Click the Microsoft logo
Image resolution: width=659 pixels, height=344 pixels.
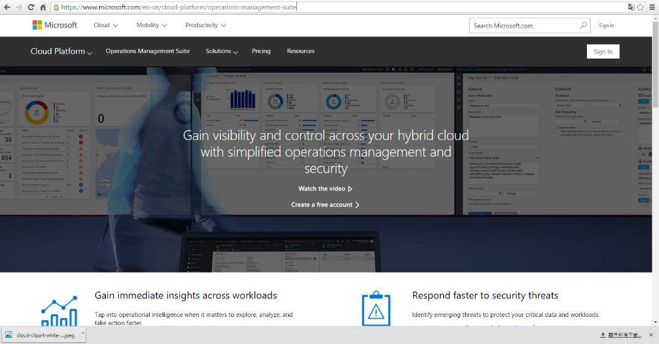[x=55, y=25]
